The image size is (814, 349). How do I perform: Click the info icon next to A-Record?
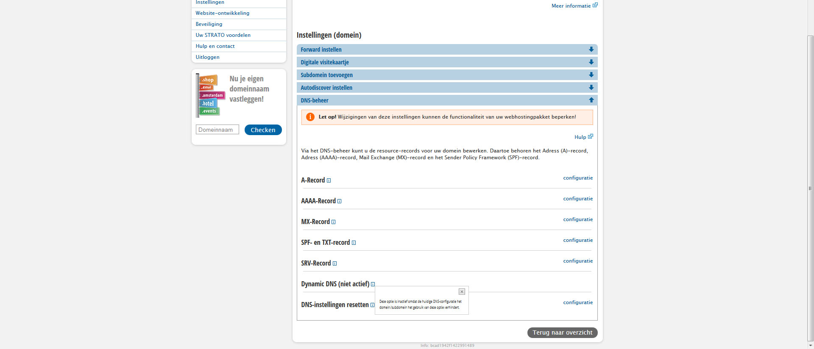(x=329, y=180)
